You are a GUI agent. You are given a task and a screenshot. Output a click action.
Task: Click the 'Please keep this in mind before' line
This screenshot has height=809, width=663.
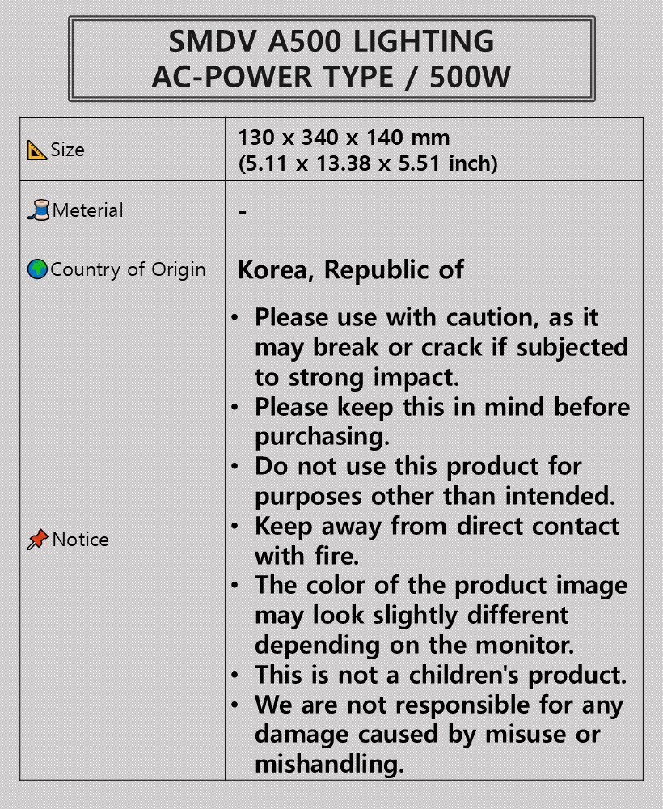point(442,407)
